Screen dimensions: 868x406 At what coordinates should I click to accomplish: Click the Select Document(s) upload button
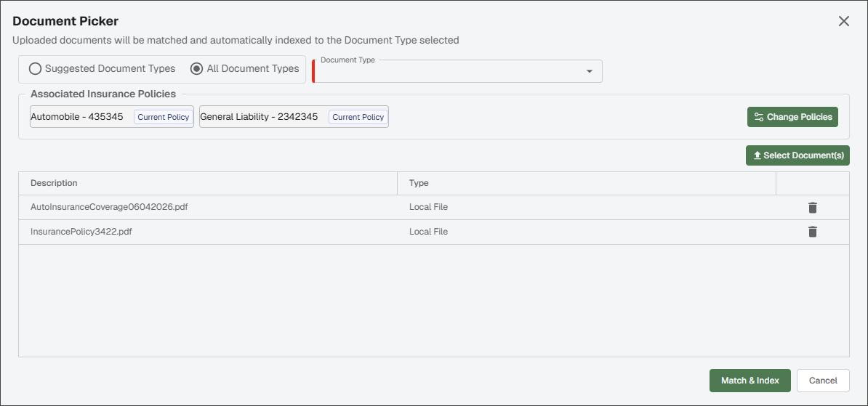coord(797,155)
